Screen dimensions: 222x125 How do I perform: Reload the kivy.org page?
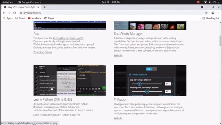(x=15, y=13)
